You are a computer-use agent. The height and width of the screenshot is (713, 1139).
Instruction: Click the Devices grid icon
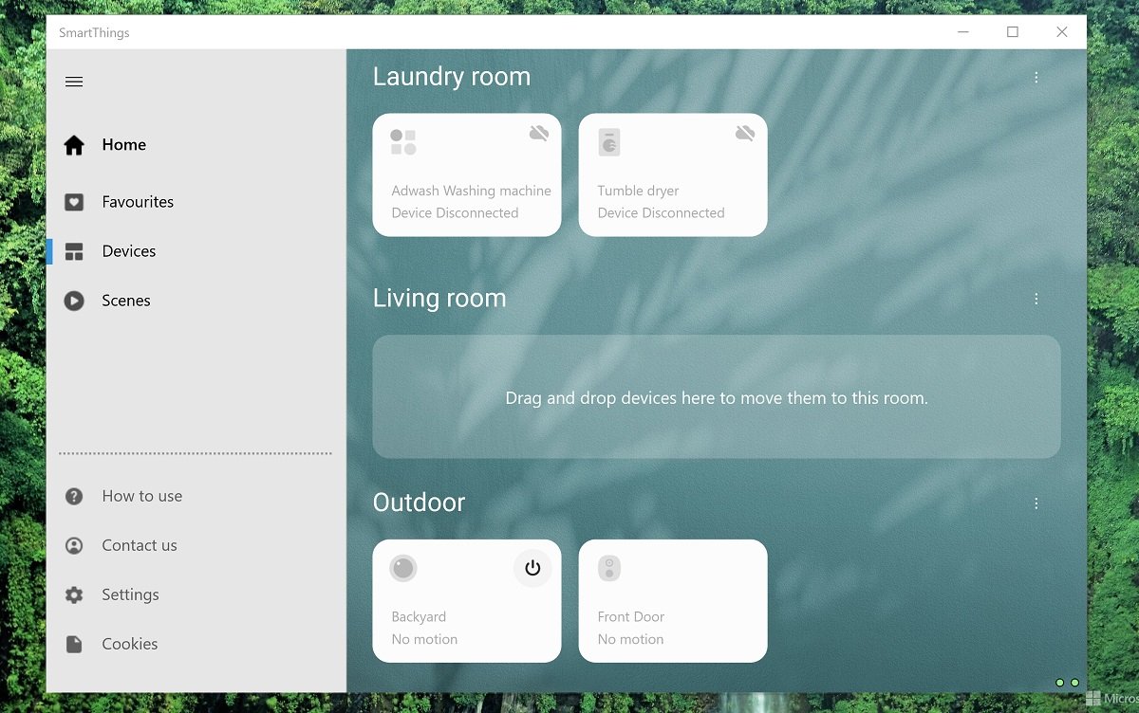click(x=74, y=251)
